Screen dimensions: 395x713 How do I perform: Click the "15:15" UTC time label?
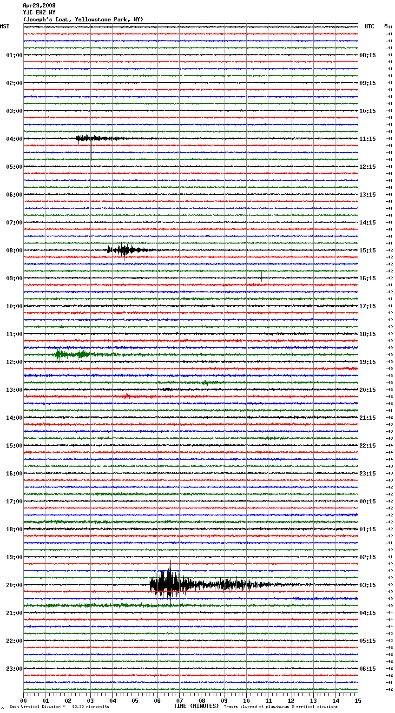[x=368, y=251]
